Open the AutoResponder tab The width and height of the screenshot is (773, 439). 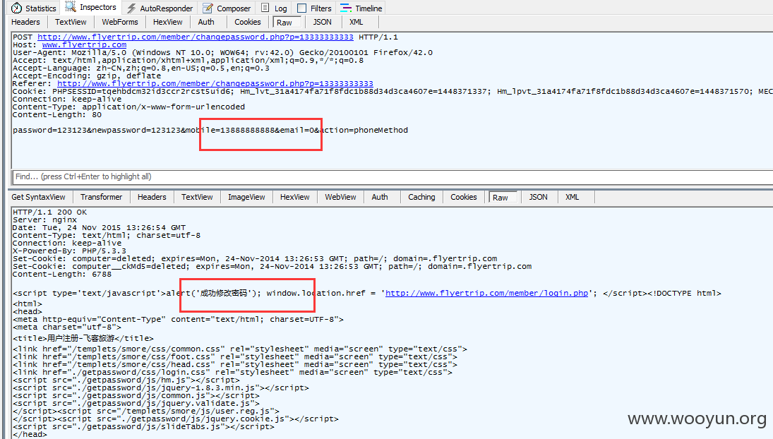point(160,8)
